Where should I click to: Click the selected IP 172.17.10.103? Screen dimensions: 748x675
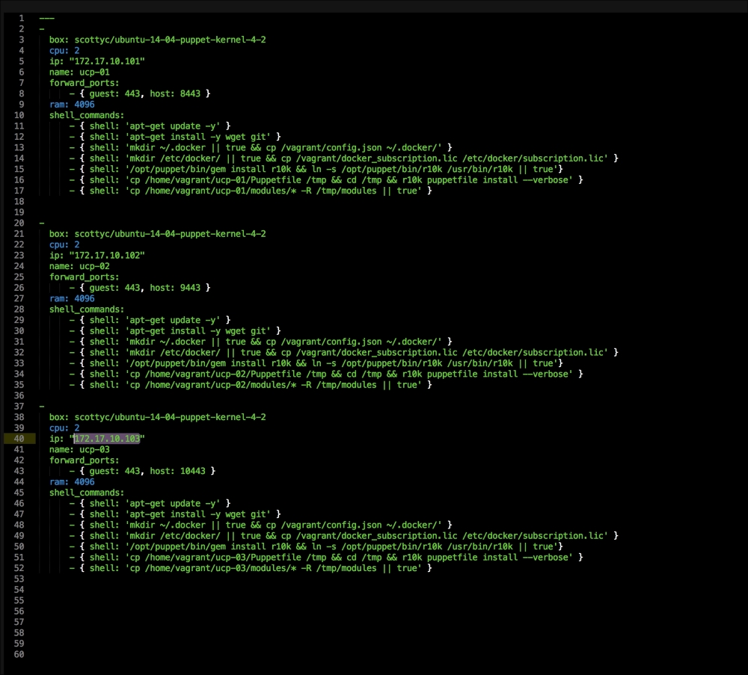tap(107, 439)
